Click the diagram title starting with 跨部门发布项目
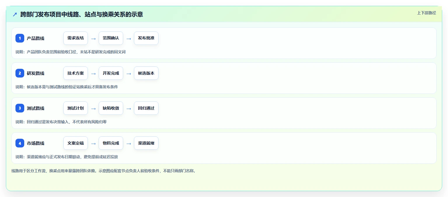This screenshot has width=448, height=197. point(82,14)
